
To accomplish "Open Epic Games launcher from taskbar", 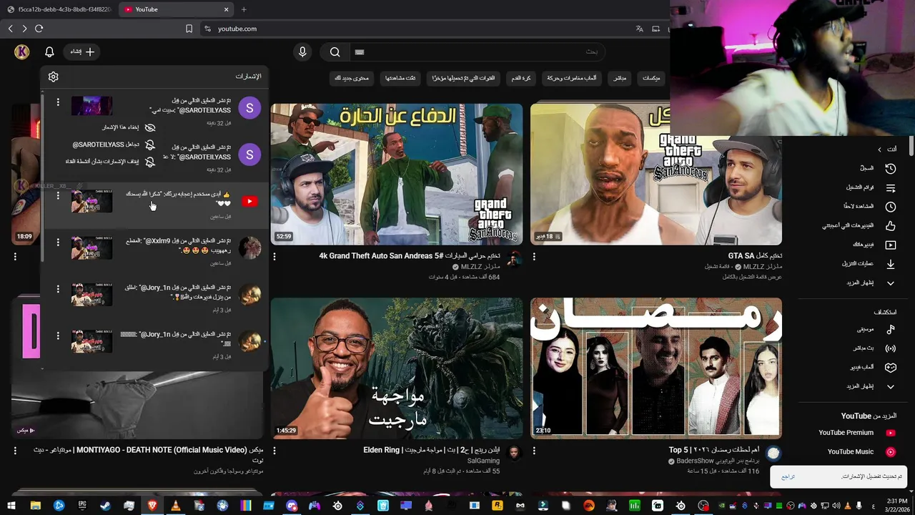I will coord(82,506).
